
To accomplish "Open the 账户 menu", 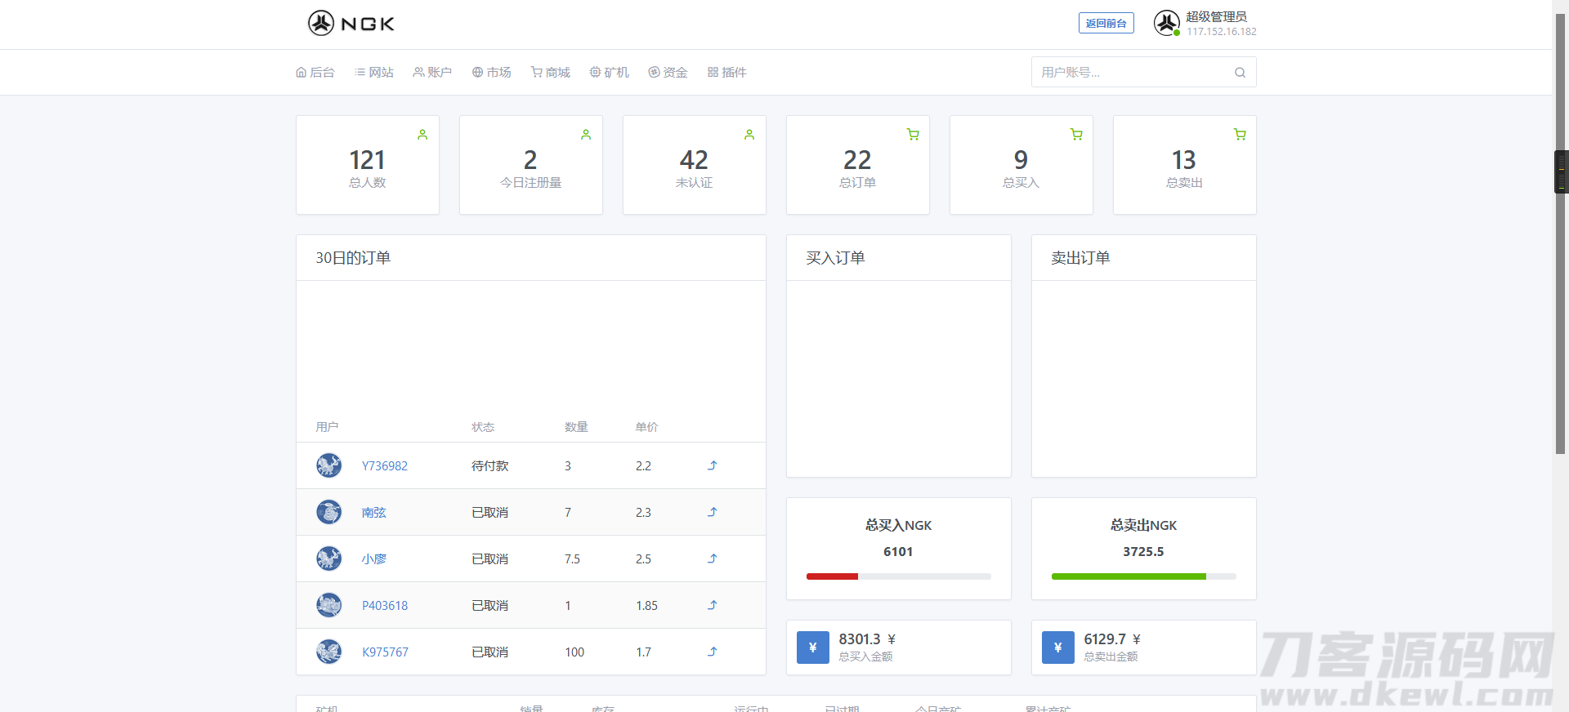I will click(432, 73).
